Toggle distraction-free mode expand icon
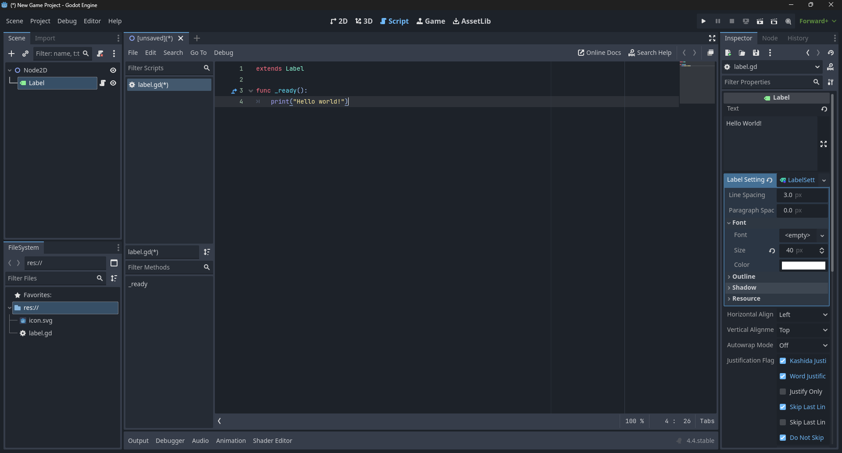 click(x=712, y=38)
